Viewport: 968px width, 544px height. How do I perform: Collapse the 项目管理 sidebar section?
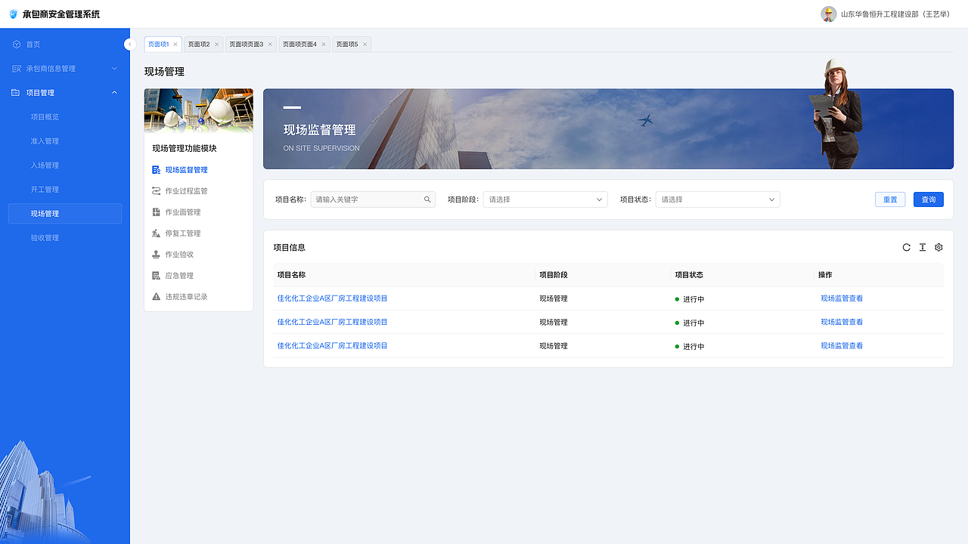point(115,92)
